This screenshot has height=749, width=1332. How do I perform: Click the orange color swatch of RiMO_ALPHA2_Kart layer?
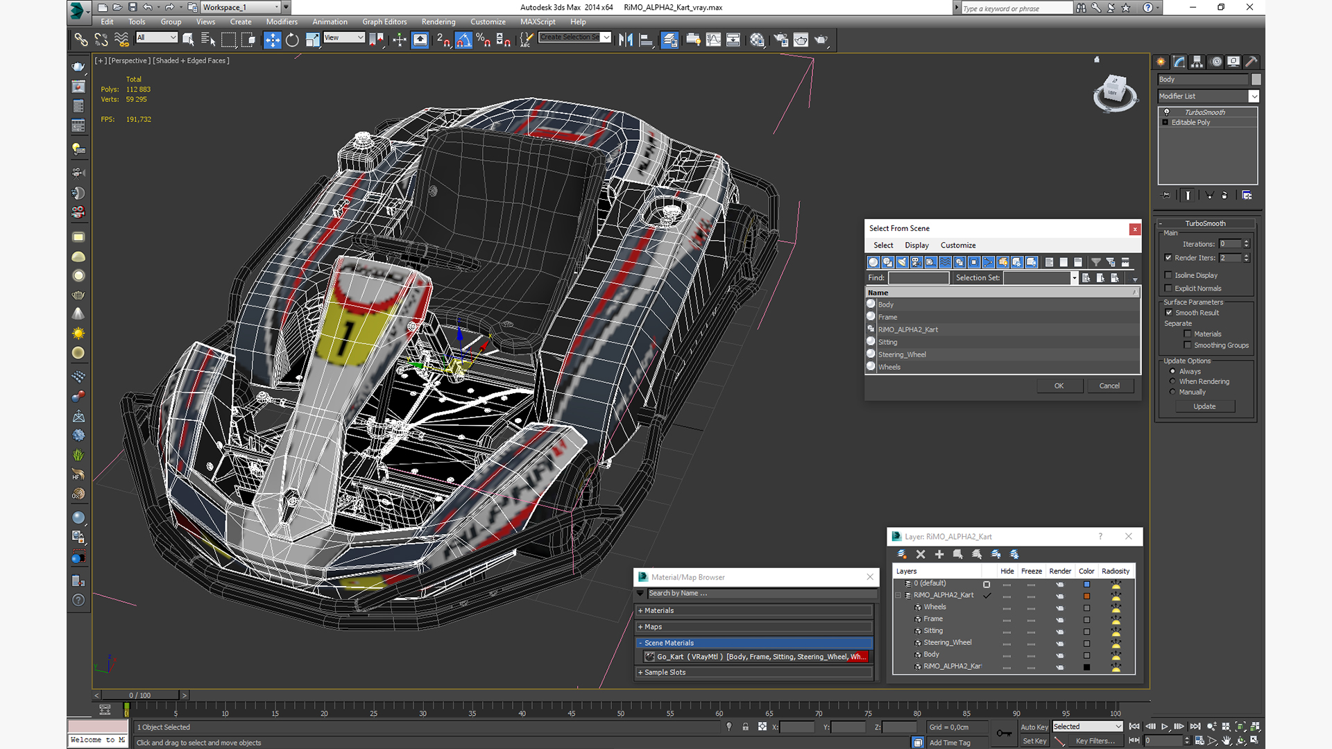(1087, 596)
